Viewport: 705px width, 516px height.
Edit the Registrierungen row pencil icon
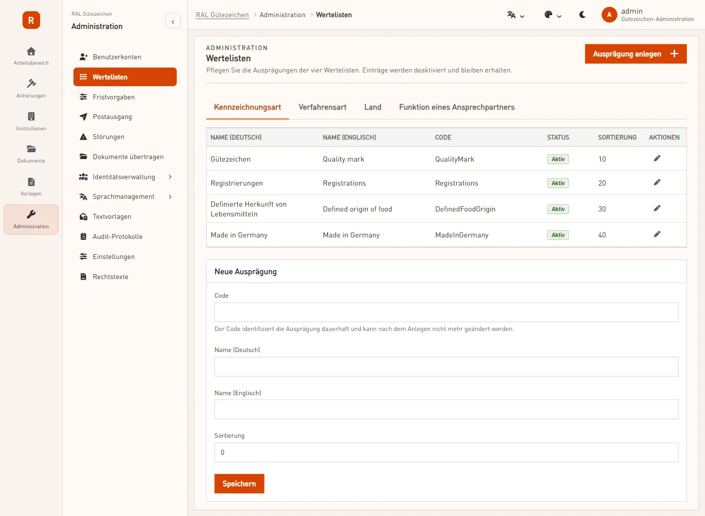click(657, 182)
